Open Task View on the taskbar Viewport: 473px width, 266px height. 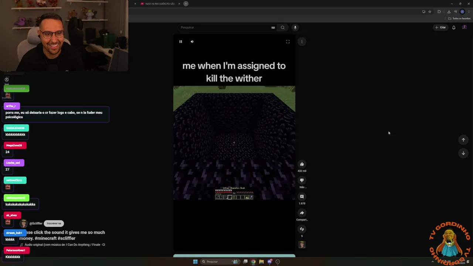click(245, 262)
